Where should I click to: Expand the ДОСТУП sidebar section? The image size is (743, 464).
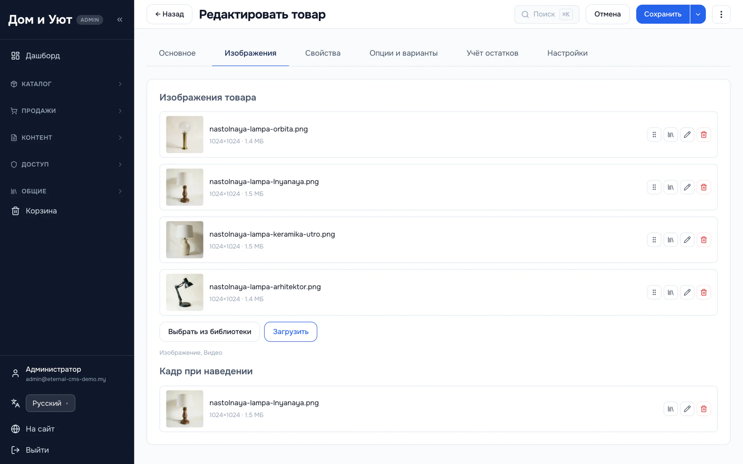(67, 164)
